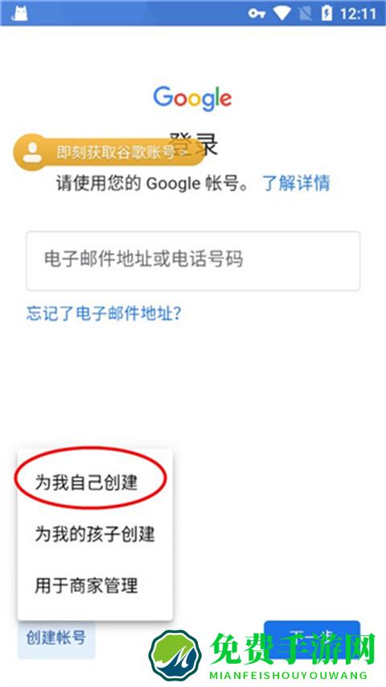Click the arrow on the yellow banner
The width and height of the screenshot is (386, 687).
pyautogui.click(x=186, y=151)
